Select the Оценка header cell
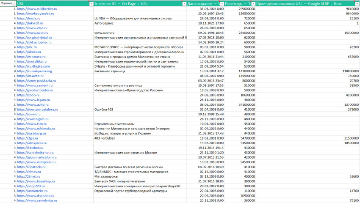 (x=8, y=3)
